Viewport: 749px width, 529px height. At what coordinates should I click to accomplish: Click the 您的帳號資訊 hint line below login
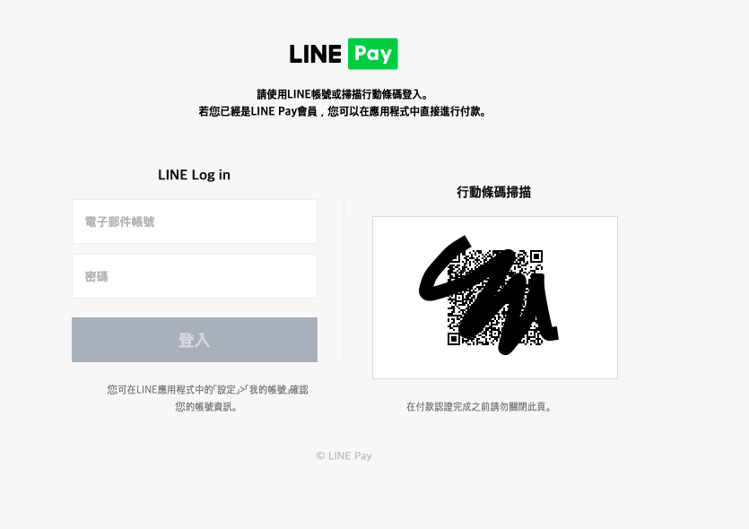(x=206, y=407)
